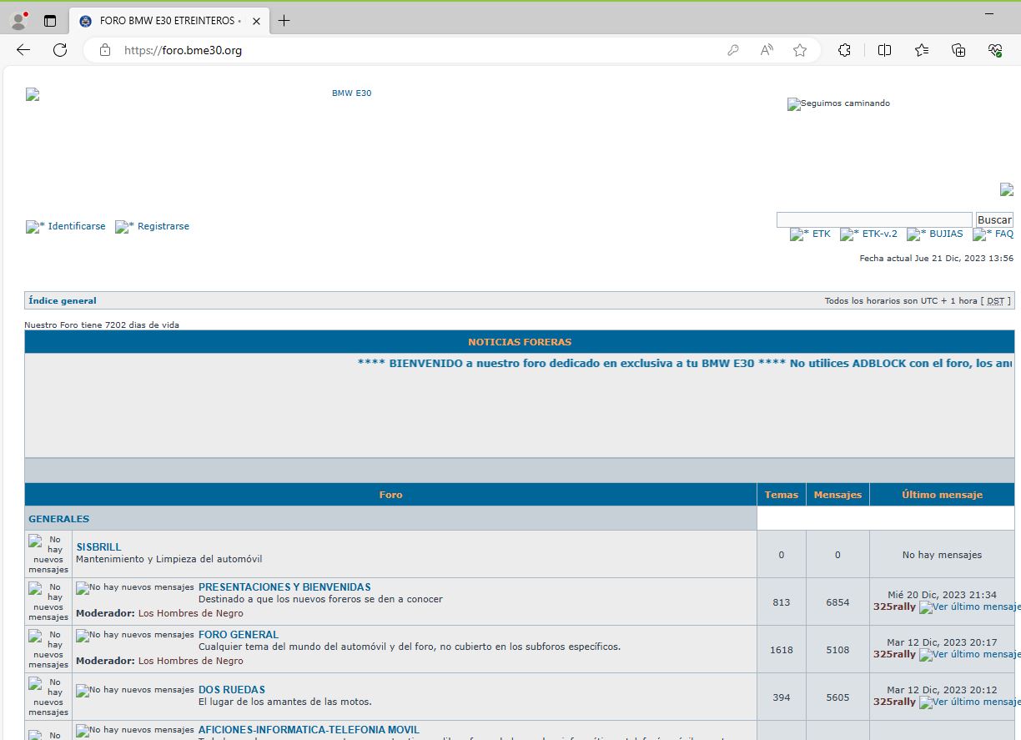Viewport: 1021px width, 740px height.
Task: Open the Favorites list
Action: pos(922,50)
